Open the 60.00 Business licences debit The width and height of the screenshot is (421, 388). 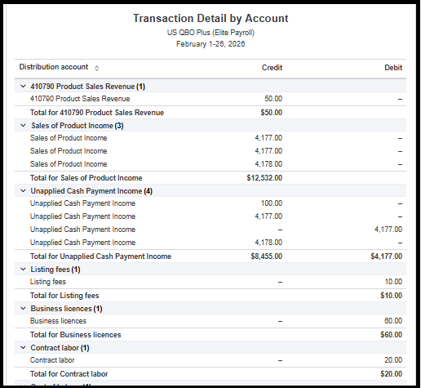coord(393,321)
